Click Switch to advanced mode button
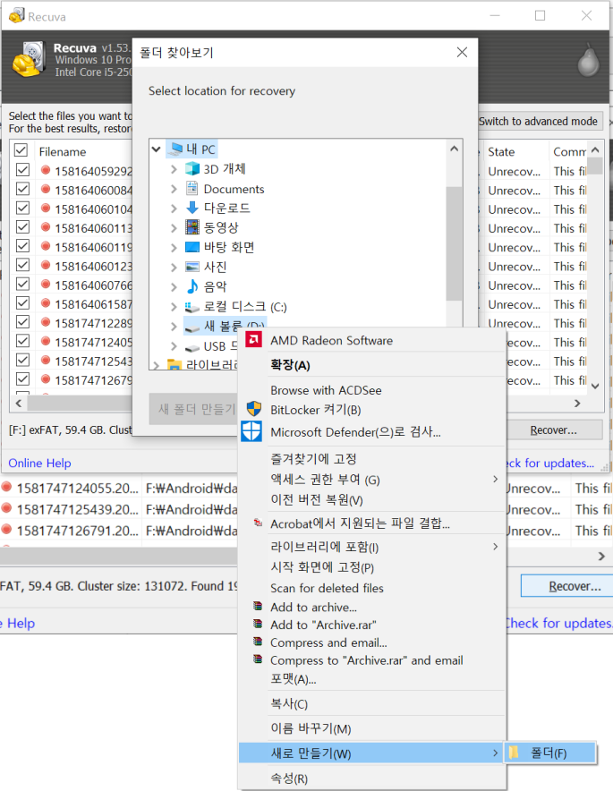Screen dimensions: 613x791 [x=539, y=121]
